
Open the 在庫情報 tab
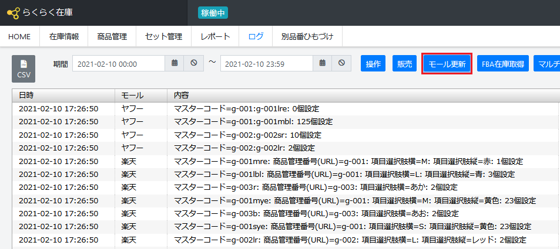(64, 36)
